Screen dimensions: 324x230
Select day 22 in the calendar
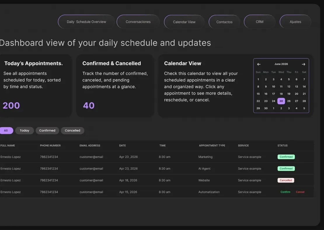pos(258,101)
